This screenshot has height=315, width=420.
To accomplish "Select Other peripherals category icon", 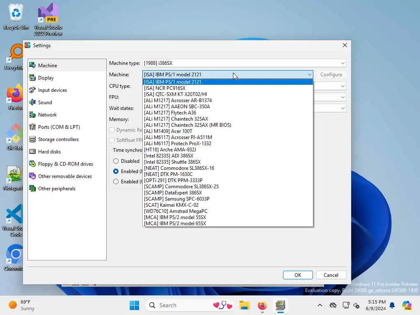I will click(32, 189).
